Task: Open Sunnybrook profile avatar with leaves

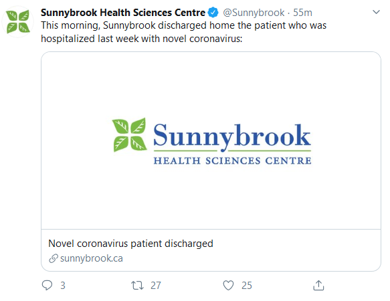Action: [17, 21]
